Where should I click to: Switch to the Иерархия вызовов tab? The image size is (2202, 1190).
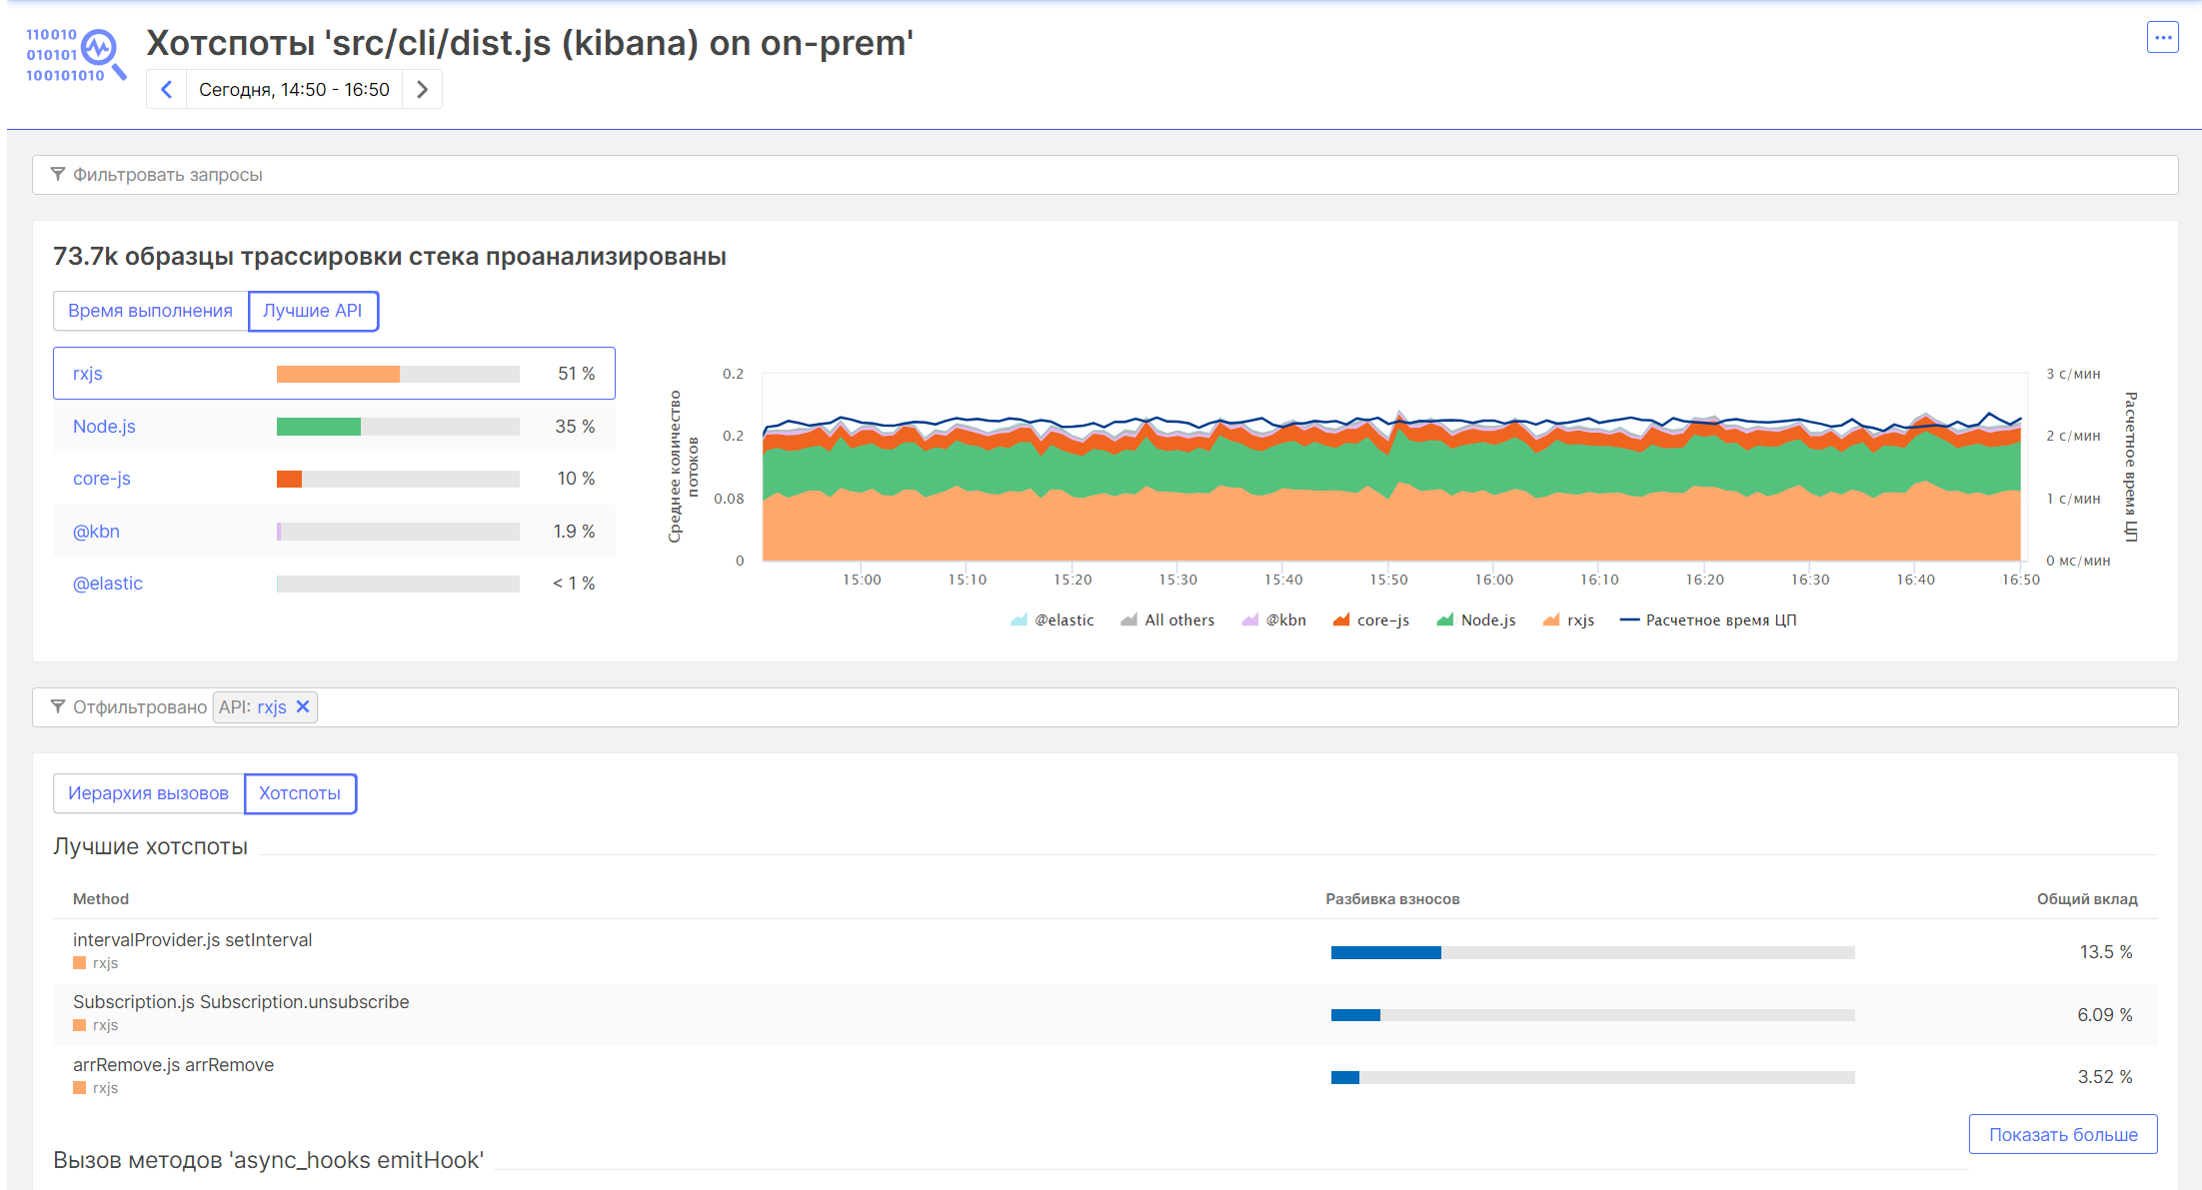point(148,793)
